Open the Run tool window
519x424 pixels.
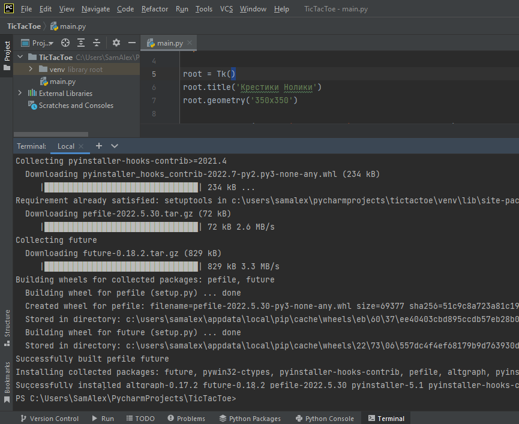103,419
